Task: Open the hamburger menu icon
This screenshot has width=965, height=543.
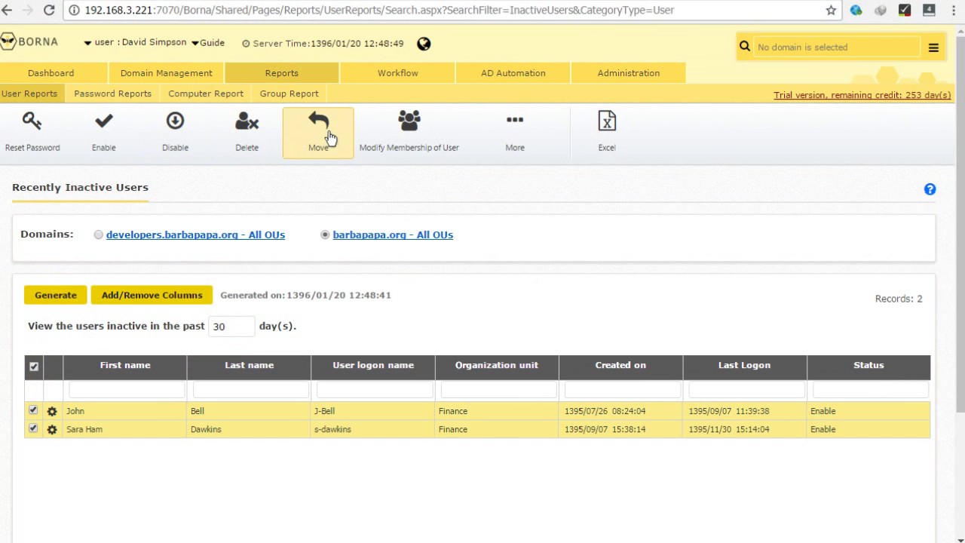Action: (933, 48)
